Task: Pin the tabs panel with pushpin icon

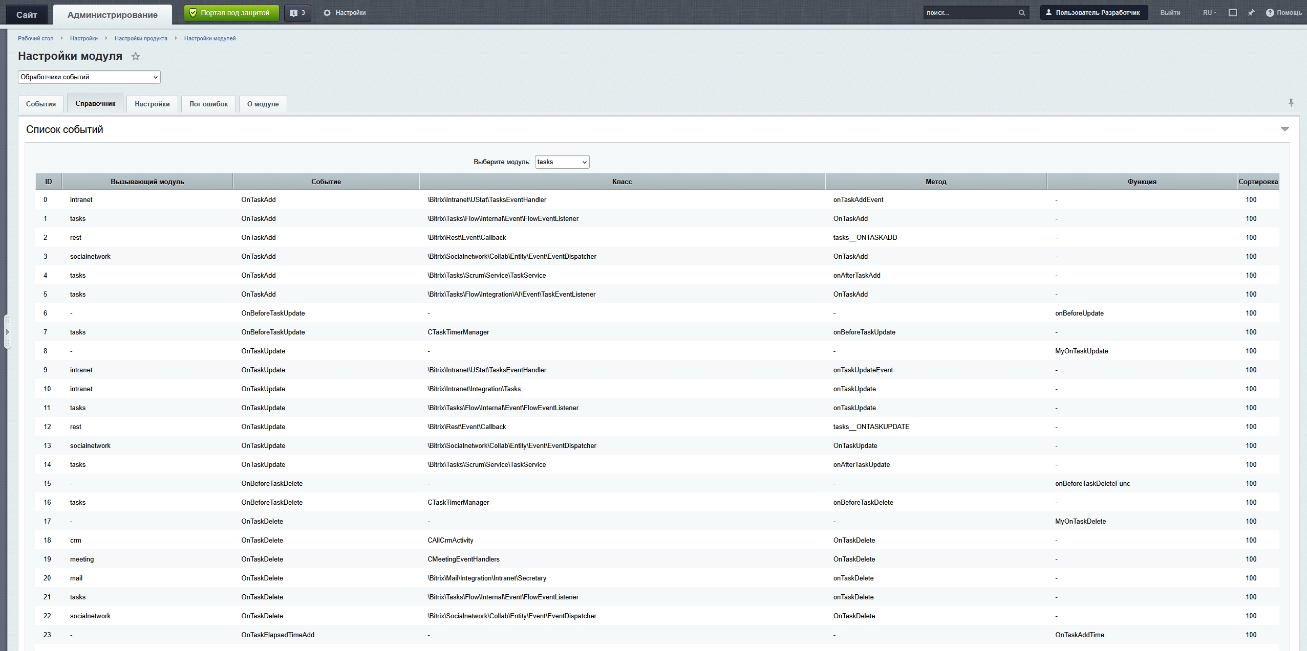Action: [x=1291, y=103]
